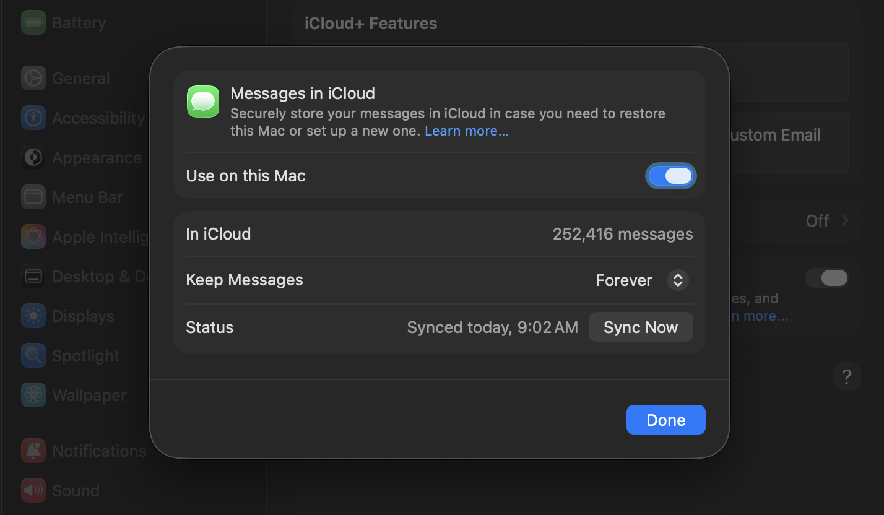
Task: Open the Keep Messages Forever popup
Action: coord(642,280)
